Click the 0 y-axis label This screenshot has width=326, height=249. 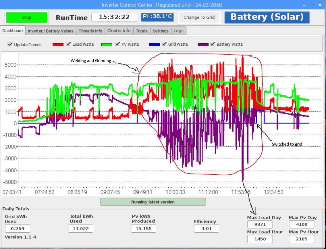click(x=15, y=123)
